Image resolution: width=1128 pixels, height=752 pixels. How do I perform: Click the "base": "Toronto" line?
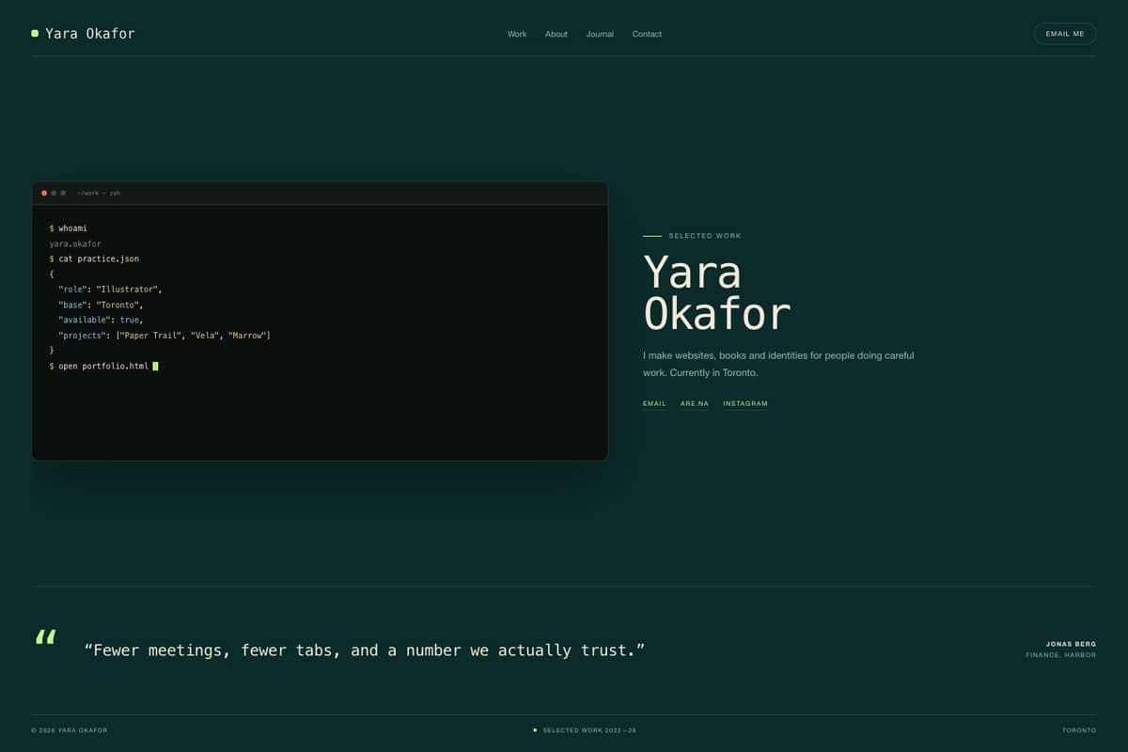pyautogui.click(x=101, y=305)
